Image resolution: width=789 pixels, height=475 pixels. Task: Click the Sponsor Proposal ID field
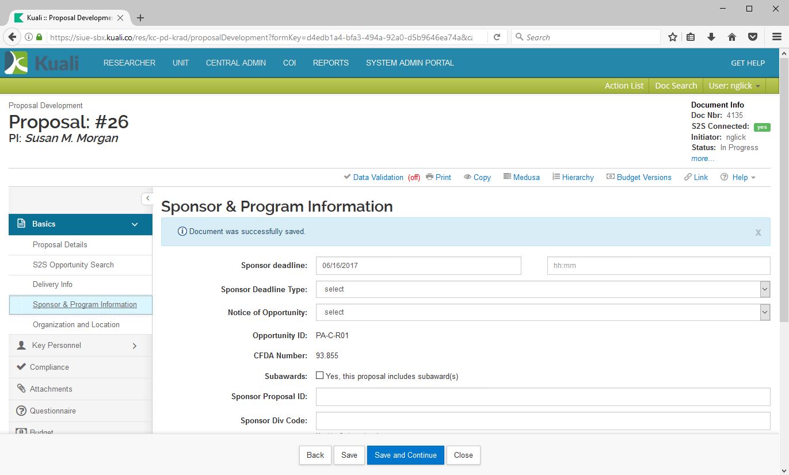[543, 397]
